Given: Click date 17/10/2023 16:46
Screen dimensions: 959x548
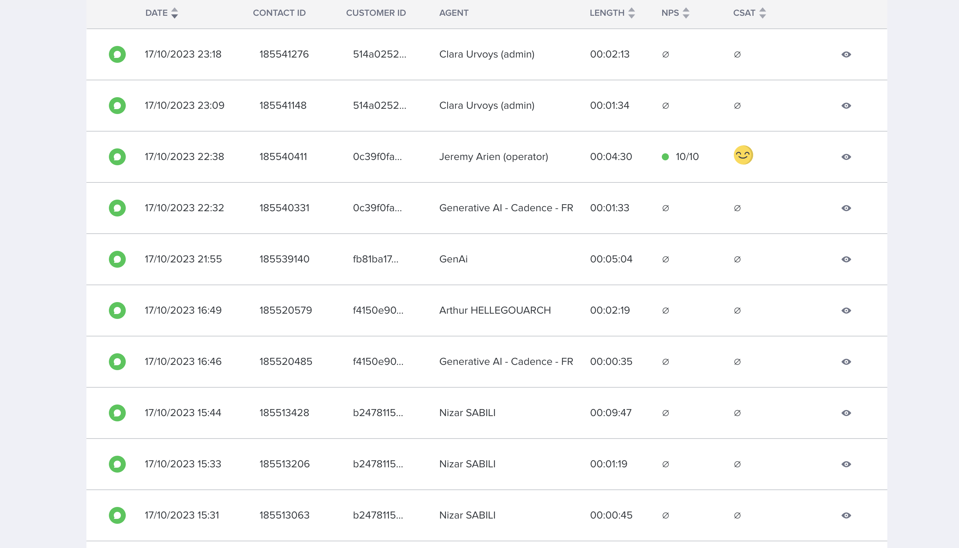Looking at the screenshot, I should coord(183,361).
